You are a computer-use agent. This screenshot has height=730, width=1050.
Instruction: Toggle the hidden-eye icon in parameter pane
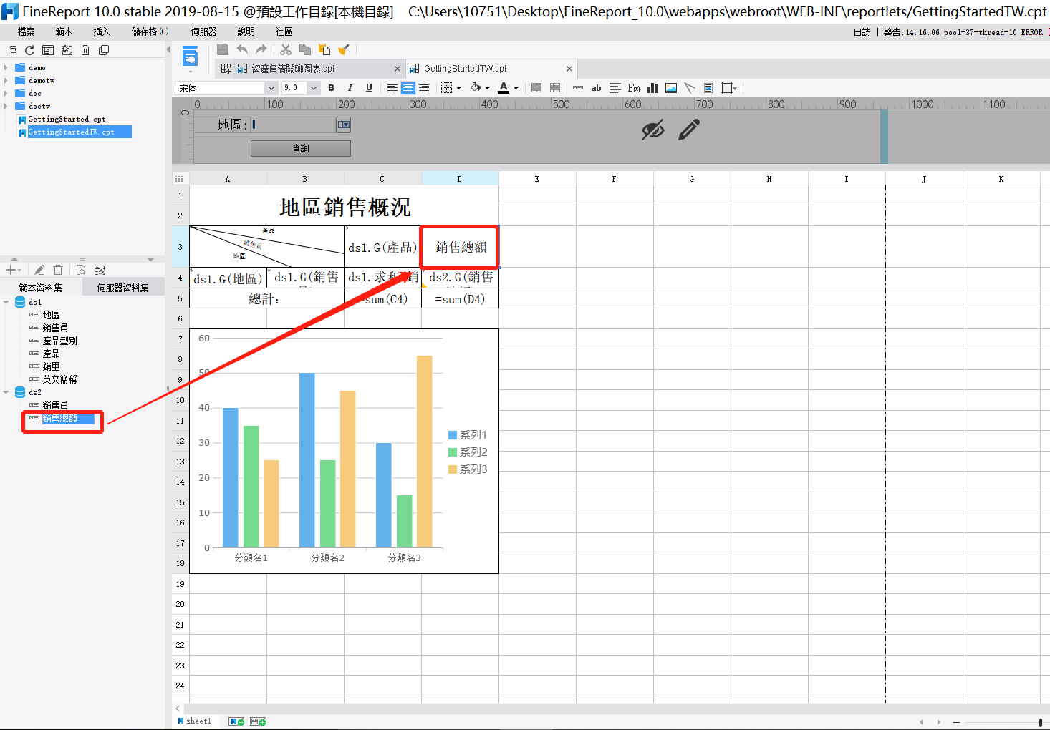pyautogui.click(x=652, y=130)
